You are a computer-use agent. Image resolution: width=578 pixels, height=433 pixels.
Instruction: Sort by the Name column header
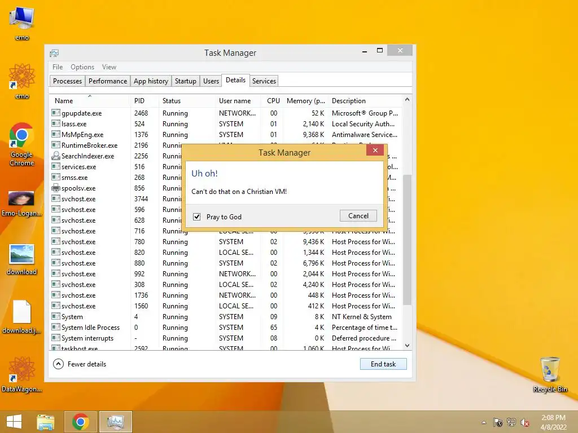click(89, 100)
